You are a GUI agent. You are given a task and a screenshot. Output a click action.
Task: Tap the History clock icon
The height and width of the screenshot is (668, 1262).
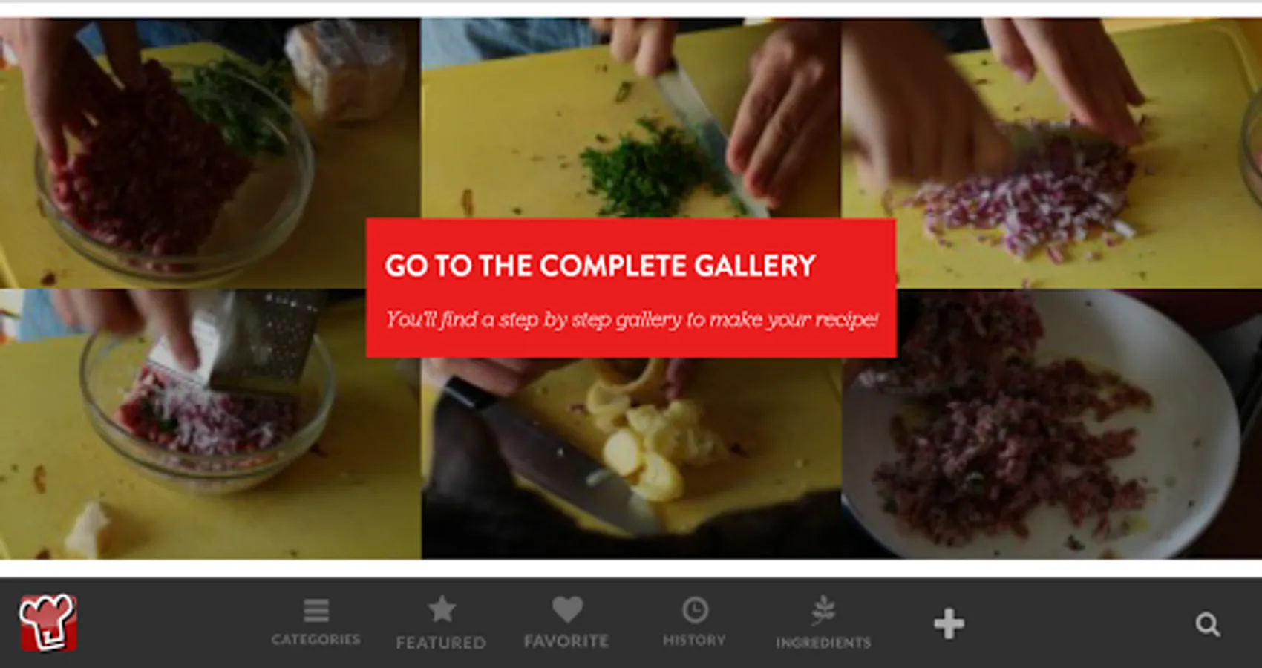(695, 610)
